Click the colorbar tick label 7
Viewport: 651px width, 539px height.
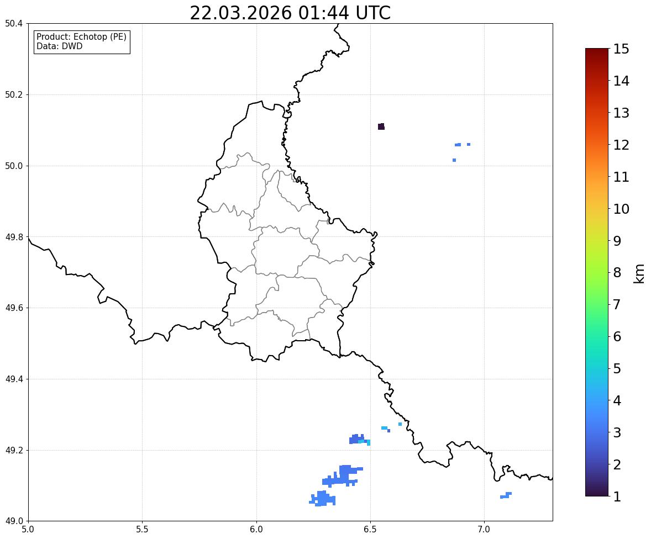[617, 304]
